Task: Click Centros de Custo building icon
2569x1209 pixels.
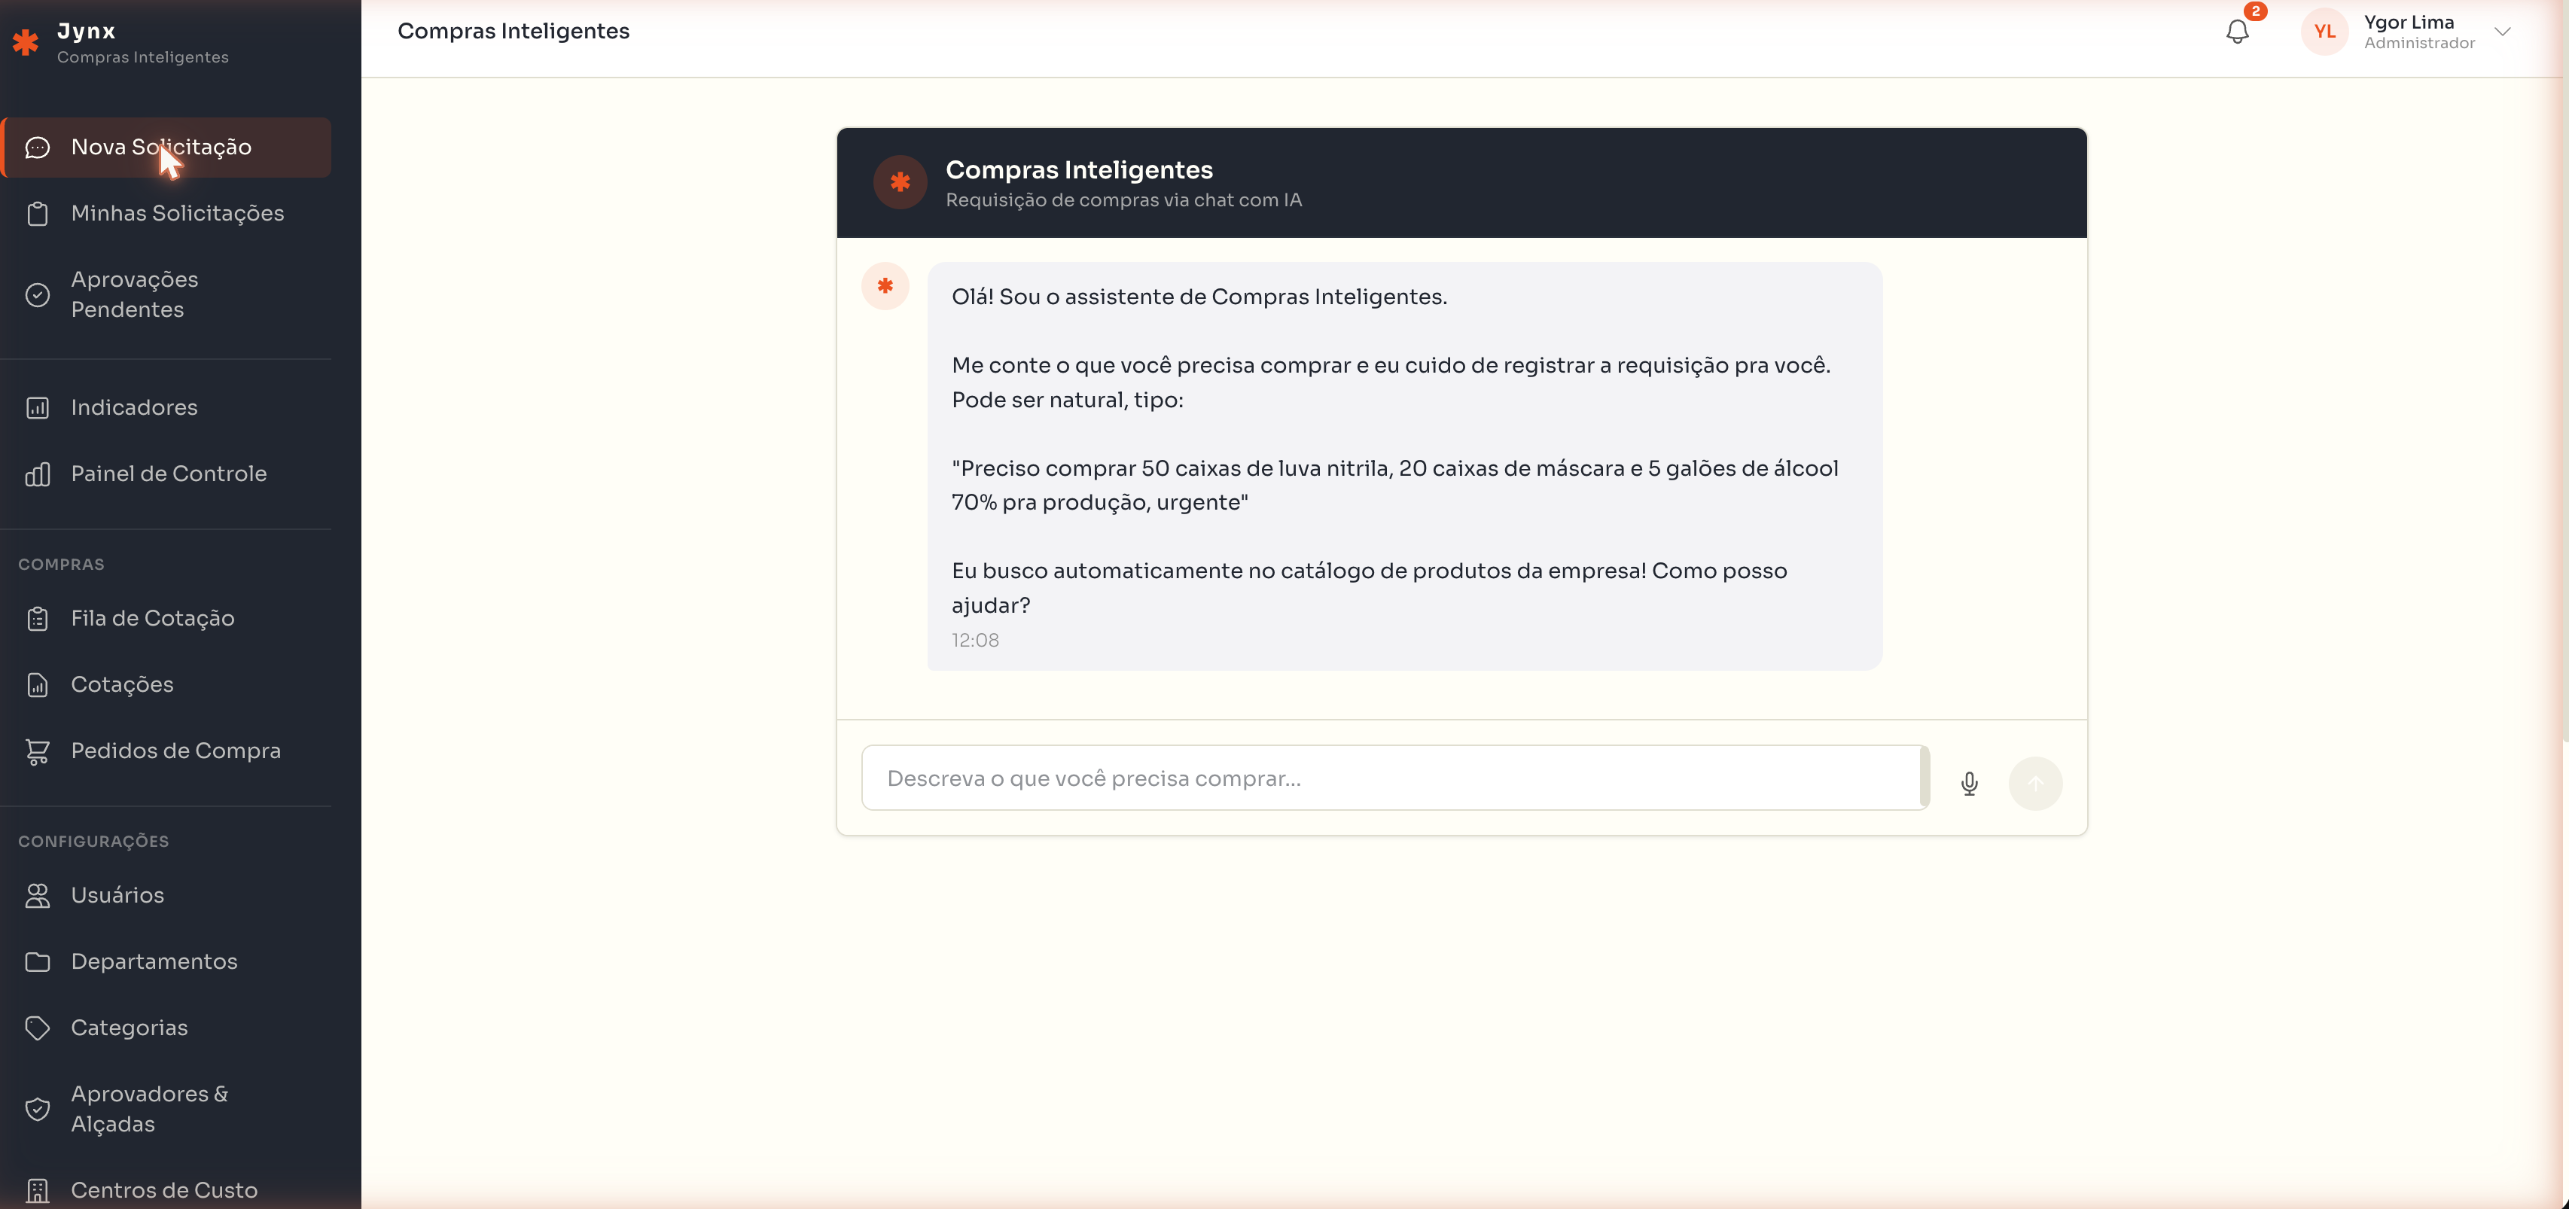Action: coord(37,1190)
